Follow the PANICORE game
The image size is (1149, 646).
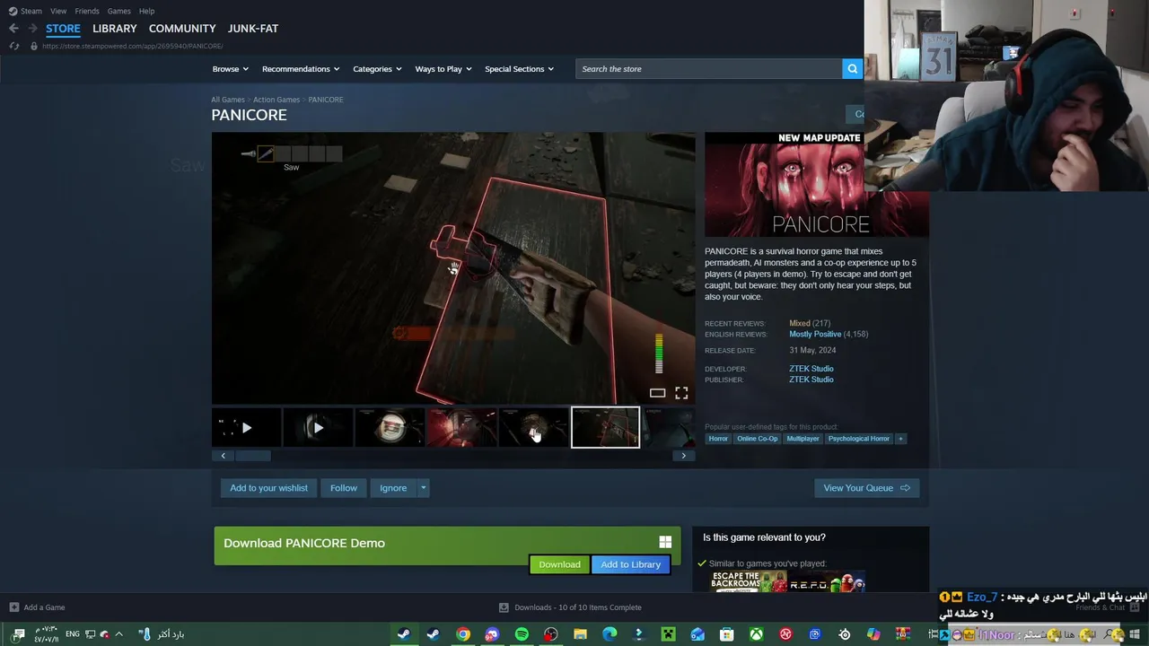(343, 488)
